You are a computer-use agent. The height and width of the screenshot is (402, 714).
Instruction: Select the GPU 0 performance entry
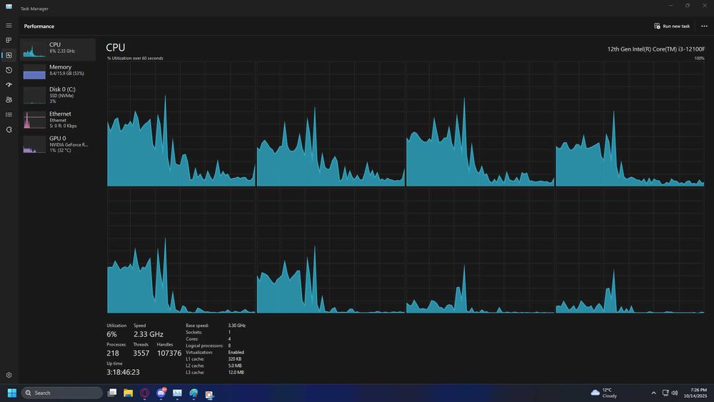click(57, 144)
